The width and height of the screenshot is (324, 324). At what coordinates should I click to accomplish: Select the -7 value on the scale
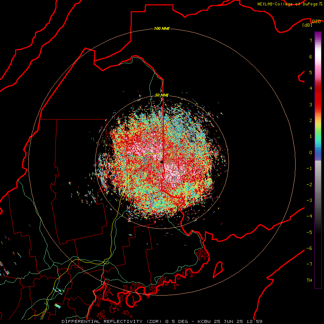pos(309,264)
